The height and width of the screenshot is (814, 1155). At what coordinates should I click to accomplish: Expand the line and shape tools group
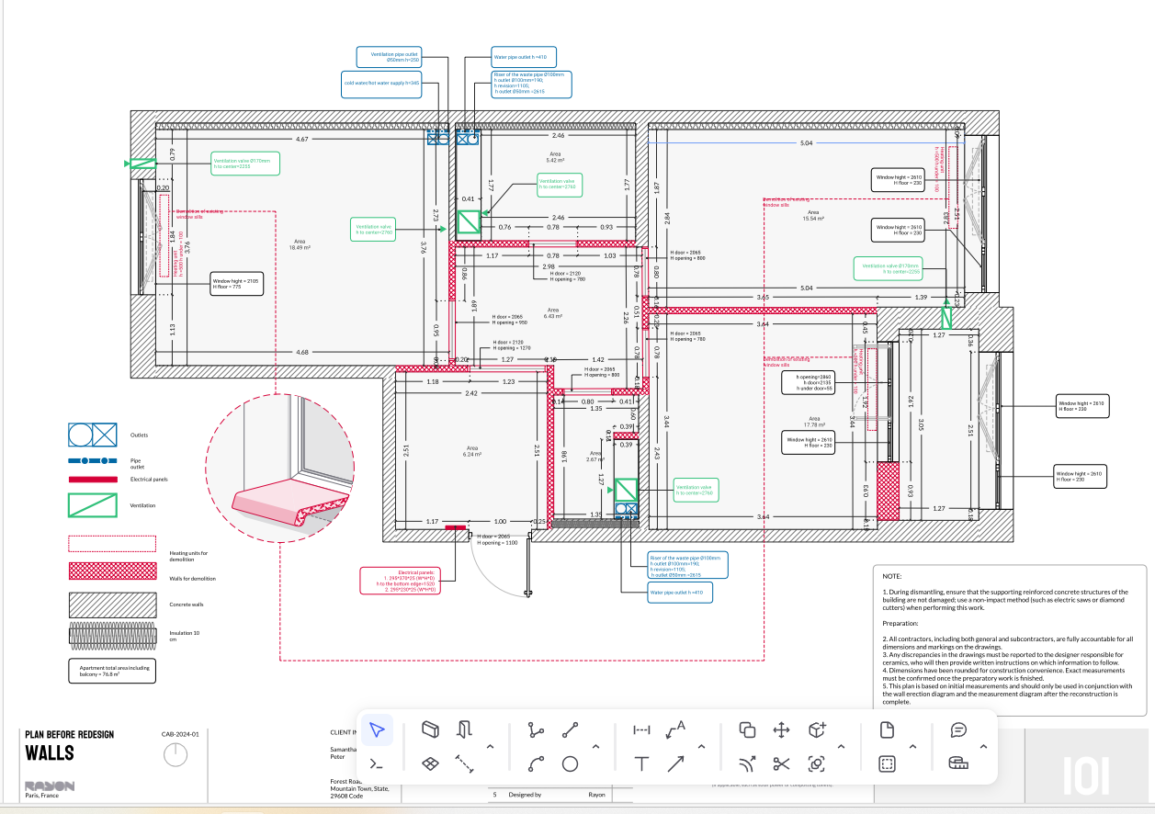[x=595, y=746]
